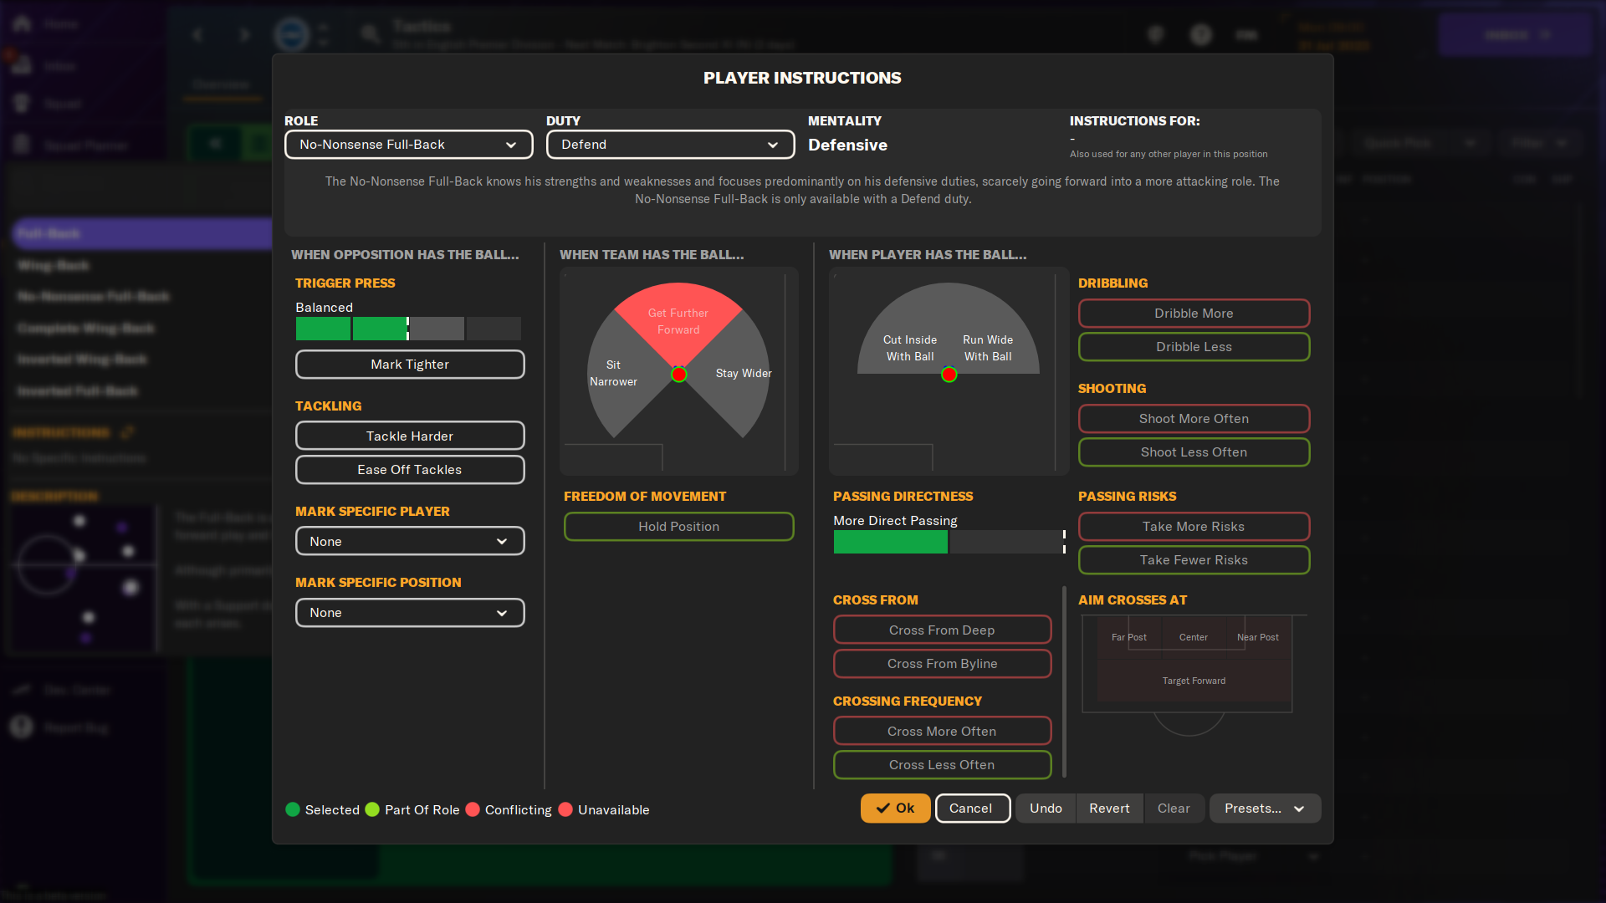Toggle Cross From Deep instruction
Screen dimensions: 1606x903
(942, 630)
